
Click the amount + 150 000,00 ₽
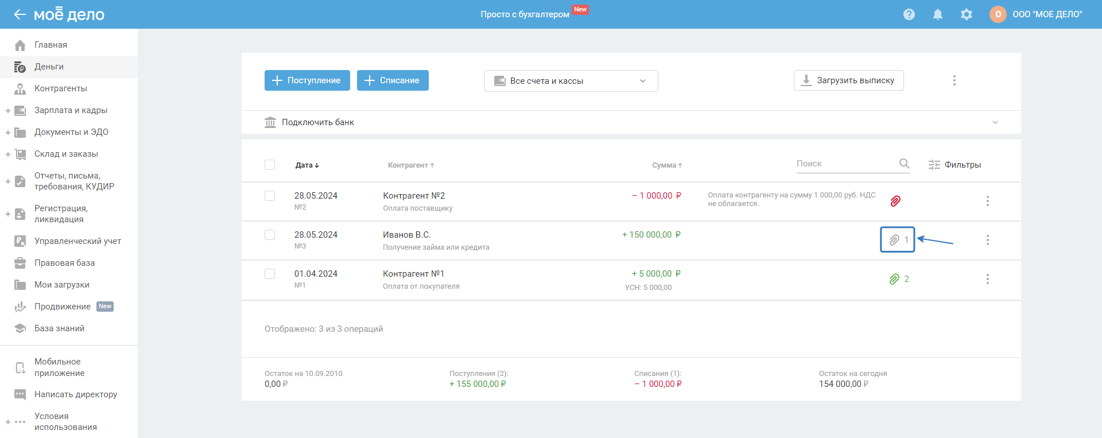[x=651, y=235]
